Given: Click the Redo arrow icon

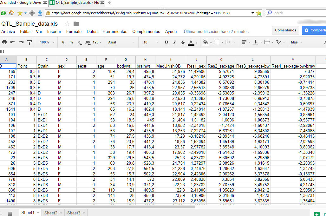Looking at the screenshot, I should pos(21,42).
